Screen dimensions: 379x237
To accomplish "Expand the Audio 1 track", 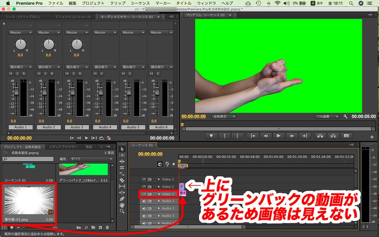I will tap(159, 201).
